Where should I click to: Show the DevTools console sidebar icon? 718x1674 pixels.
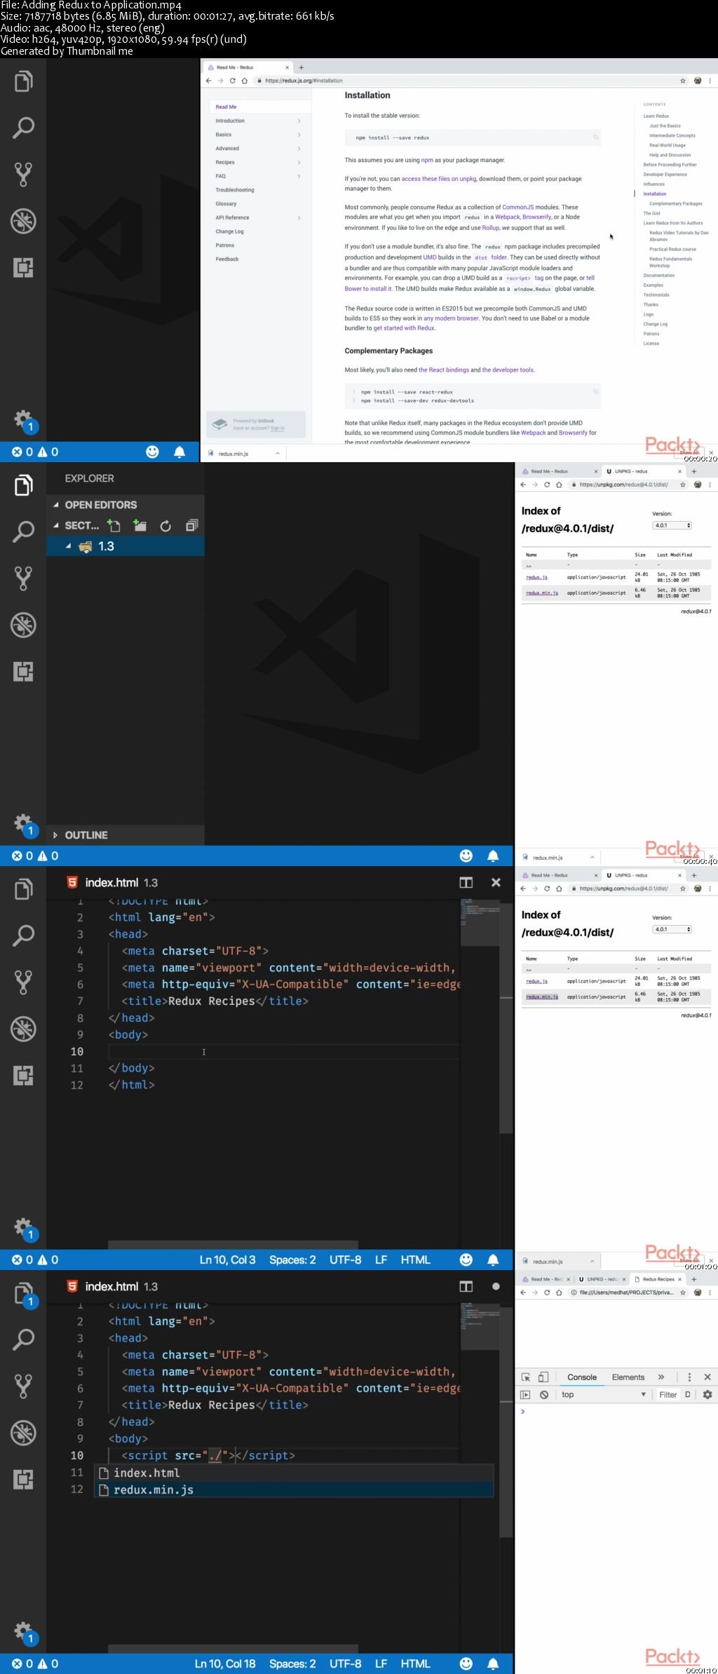point(525,1394)
